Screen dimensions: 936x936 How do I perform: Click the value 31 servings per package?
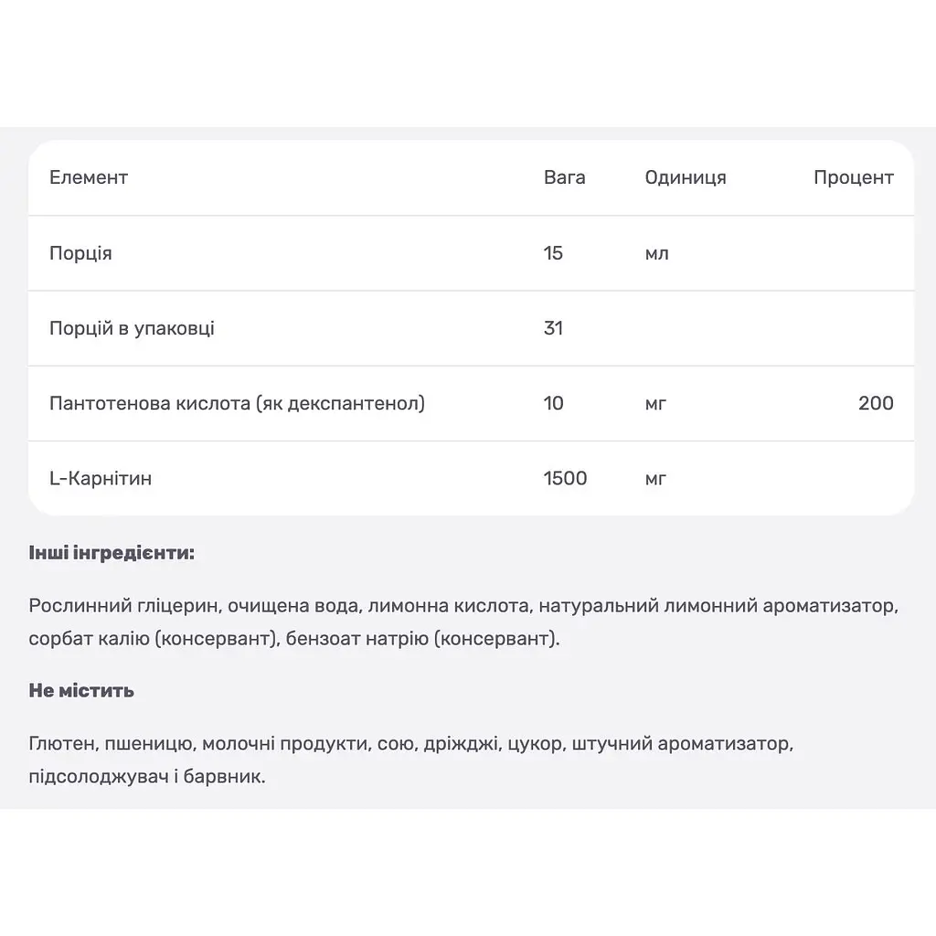553,328
